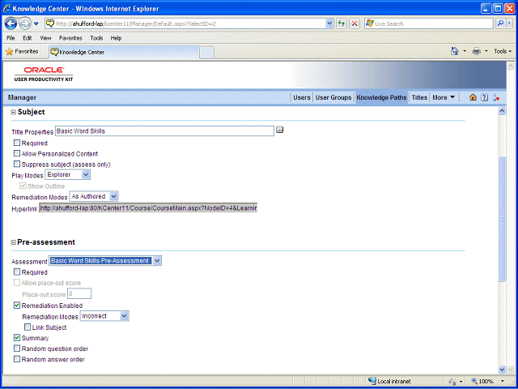The width and height of the screenshot is (518, 389).
Task: Click the Hyperlink URL field
Action: tap(148, 208)
